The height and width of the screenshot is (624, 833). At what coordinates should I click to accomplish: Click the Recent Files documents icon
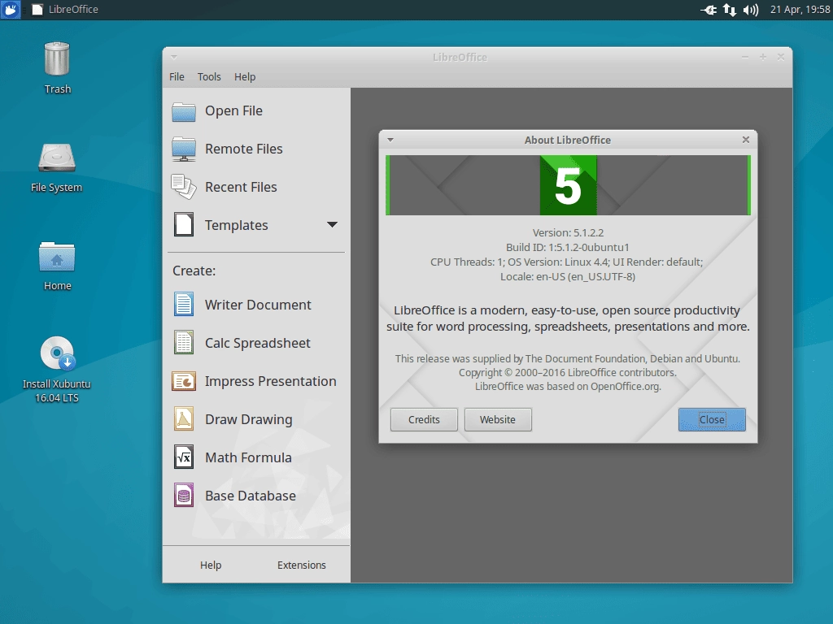pos(184,187)
